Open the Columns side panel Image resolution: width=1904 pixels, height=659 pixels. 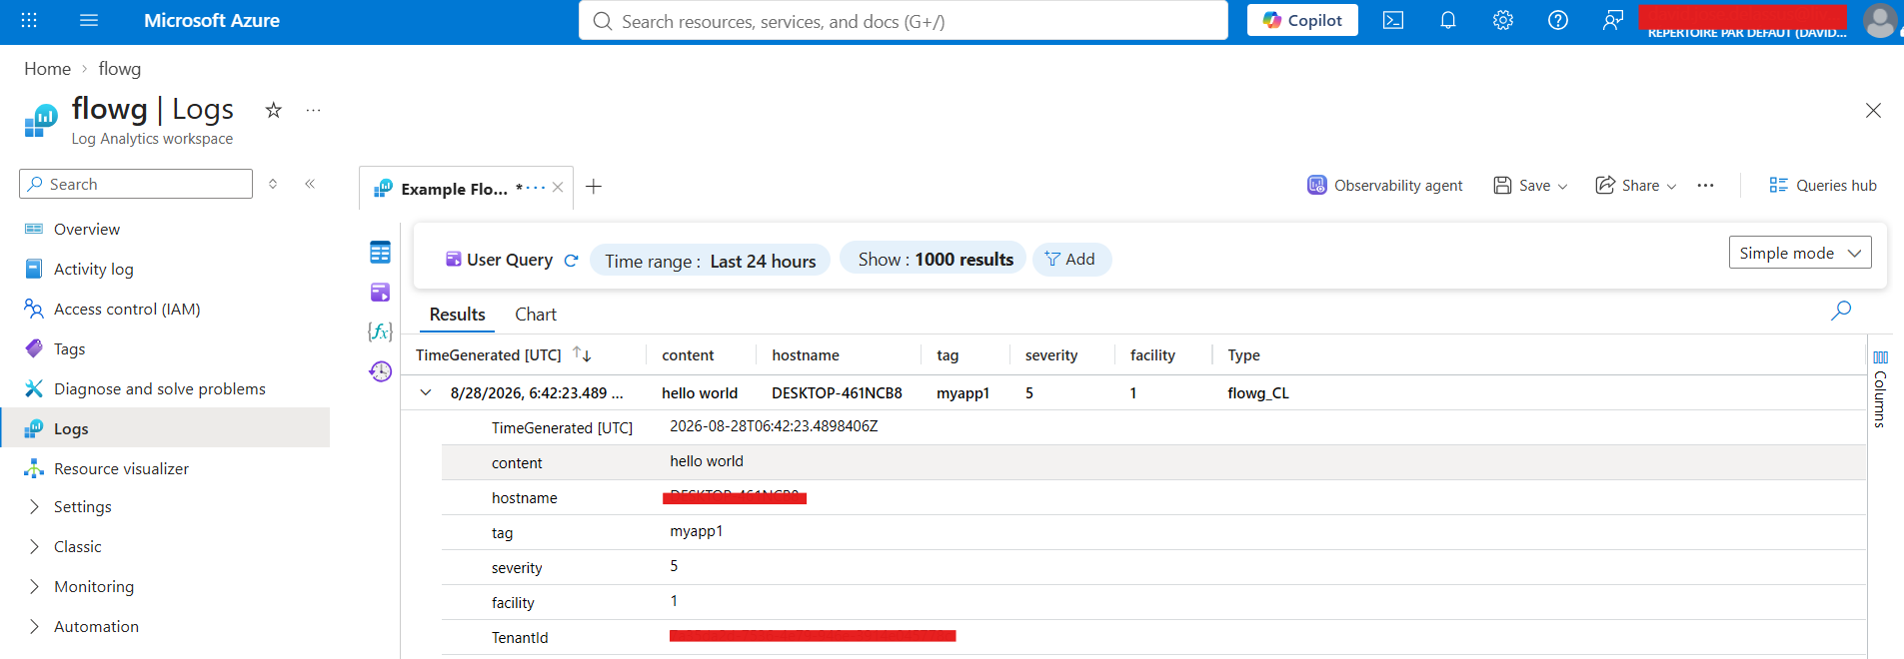point(1880,388)
